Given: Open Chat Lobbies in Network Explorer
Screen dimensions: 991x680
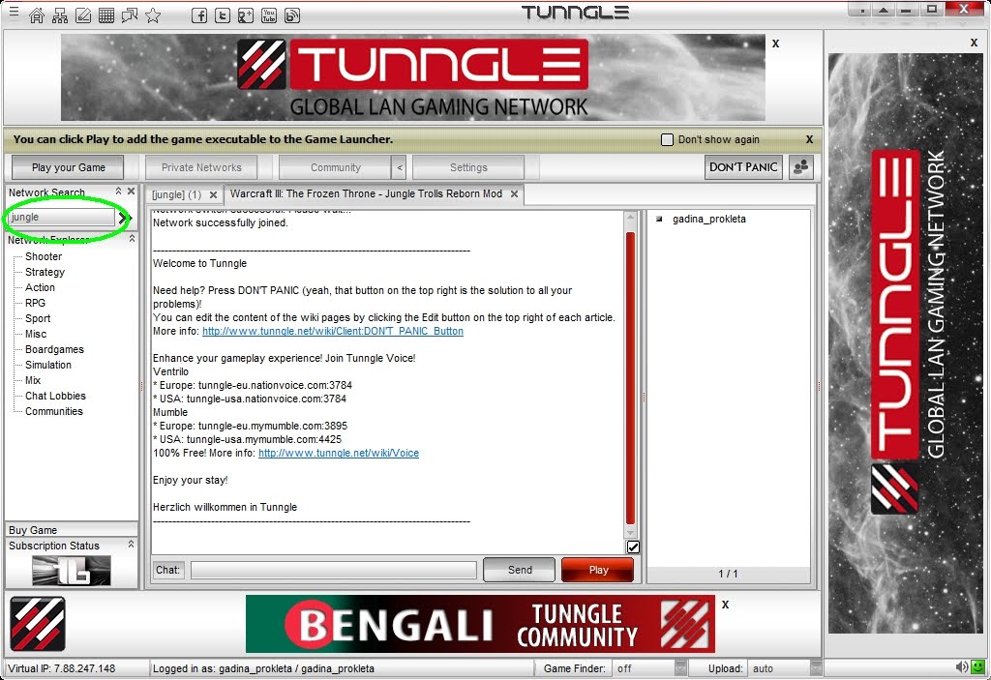Looking at the screenshot, I should (55, 396).
